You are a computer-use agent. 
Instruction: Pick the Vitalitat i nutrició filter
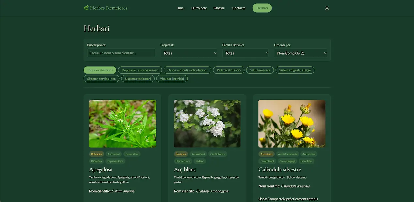pyautogui.click(x=172, y=79)
